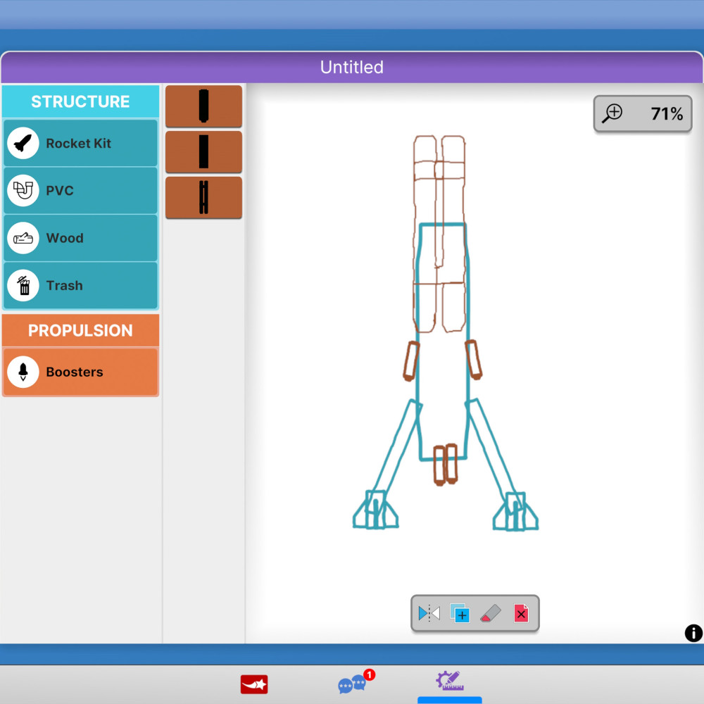Switch to the design gear and ruler tab
This screenshot has height=704, width=704.
tap(449, 681)
